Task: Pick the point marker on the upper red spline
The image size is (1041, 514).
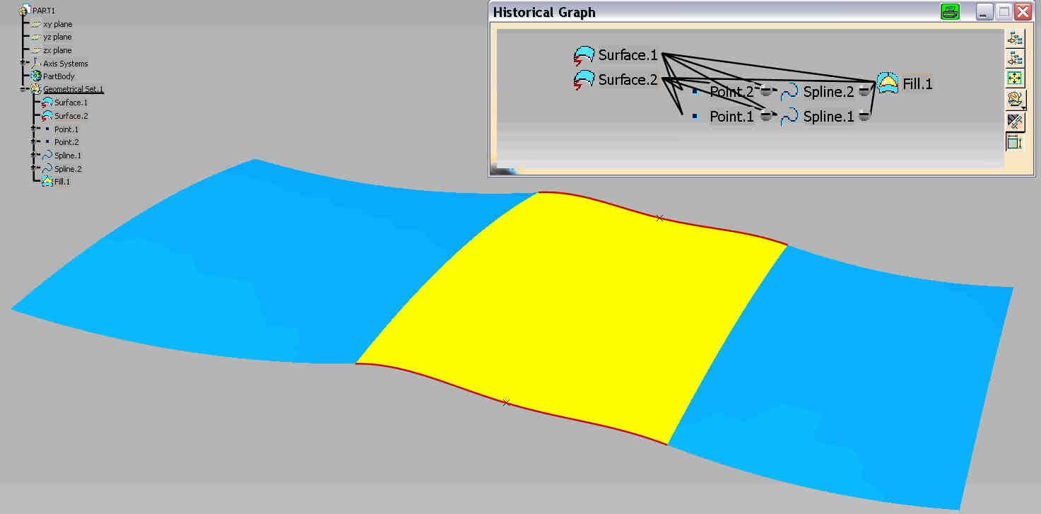Action: pyautogui.click(x=659, y=218)
